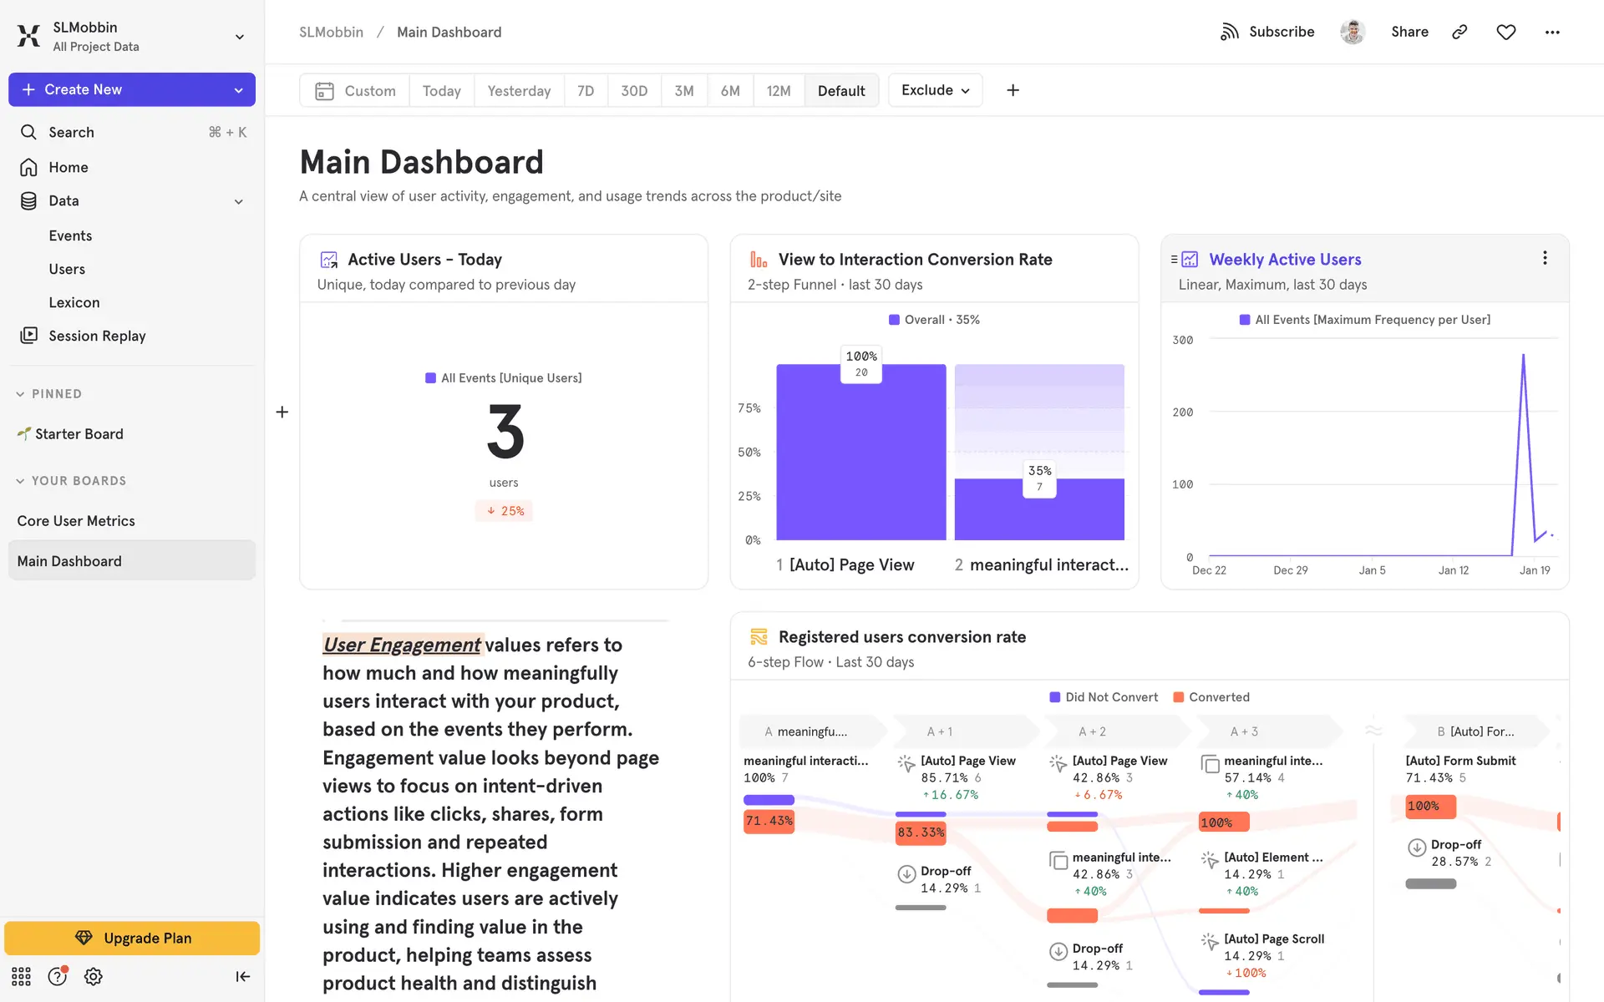Screen dimensions: 1604x1002
Task: Collapse the sidebar with the arrow icon
Action: pyautogui.click(x=242, y=976)
